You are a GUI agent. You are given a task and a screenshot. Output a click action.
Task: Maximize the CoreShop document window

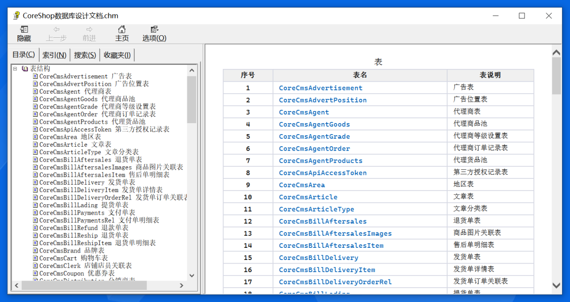(x=522, y=16)
